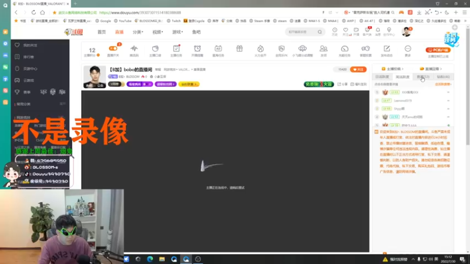Reload the page with browser refresh button

click(33, 12)
